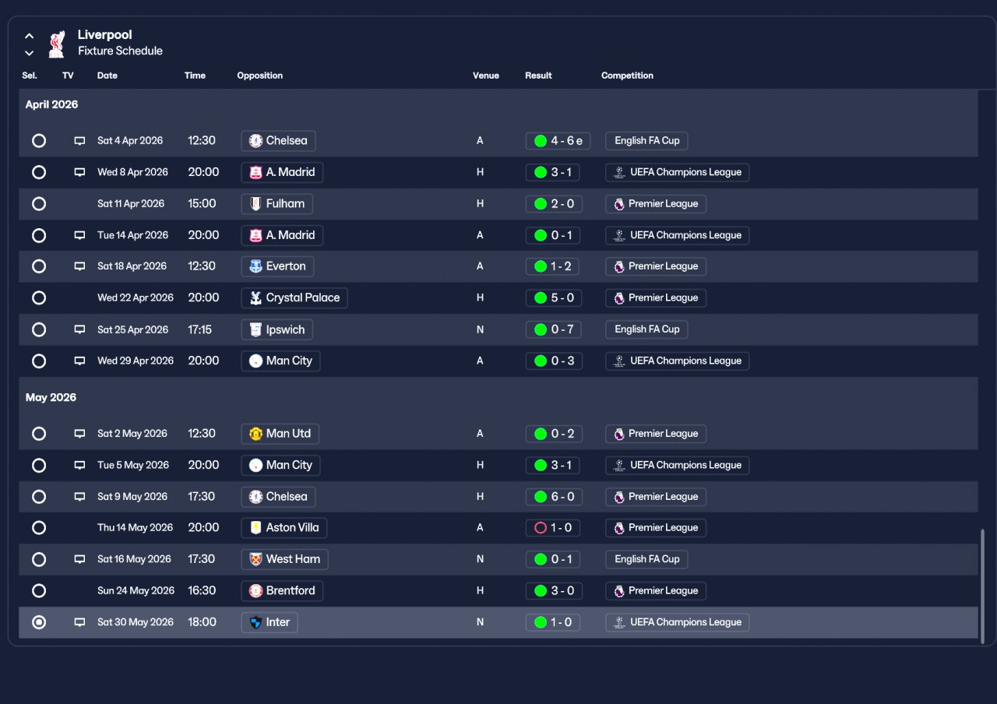997x704 pixels.
Task: Click green result dot for Crystal Palace 5 - 0
Action: point(541,297)
